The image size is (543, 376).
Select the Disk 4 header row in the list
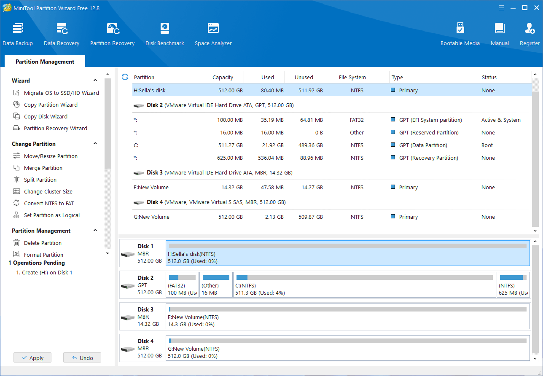pyautogui.click(x=332, y=202)
